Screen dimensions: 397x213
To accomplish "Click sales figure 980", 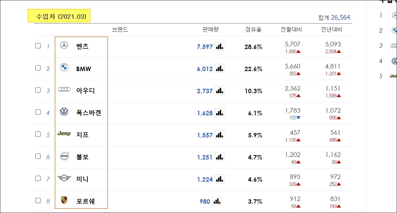I will (x=205, y=202).
